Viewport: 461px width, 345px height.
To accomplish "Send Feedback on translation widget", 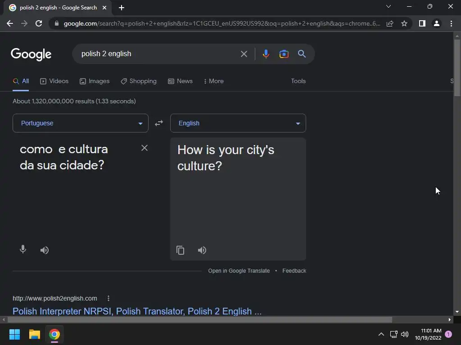I will [294, 271].
